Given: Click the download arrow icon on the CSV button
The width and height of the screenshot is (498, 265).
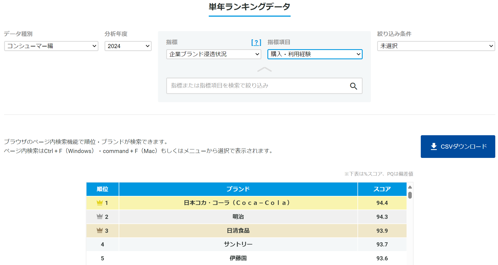Looking at the screenshot, I should [x=434, y=146].
